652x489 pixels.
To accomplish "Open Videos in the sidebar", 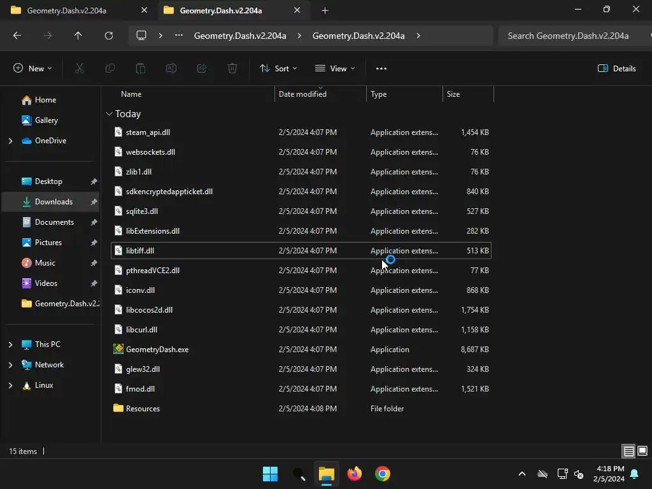I will coord(46,283).
